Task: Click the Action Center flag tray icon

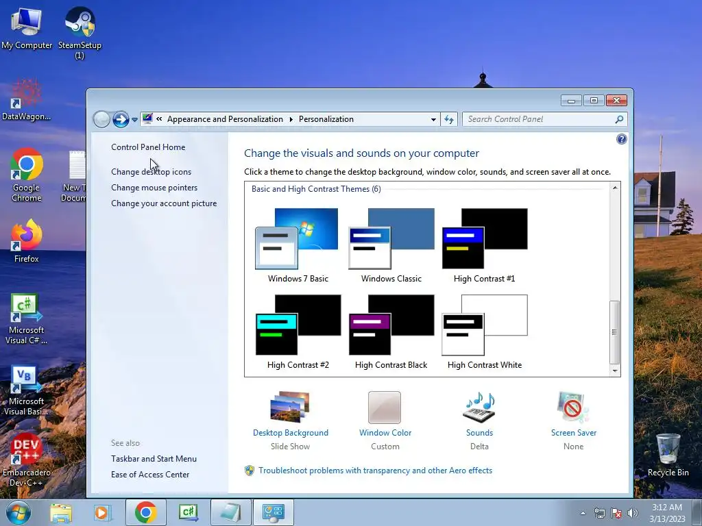Action: coord(616,513)
